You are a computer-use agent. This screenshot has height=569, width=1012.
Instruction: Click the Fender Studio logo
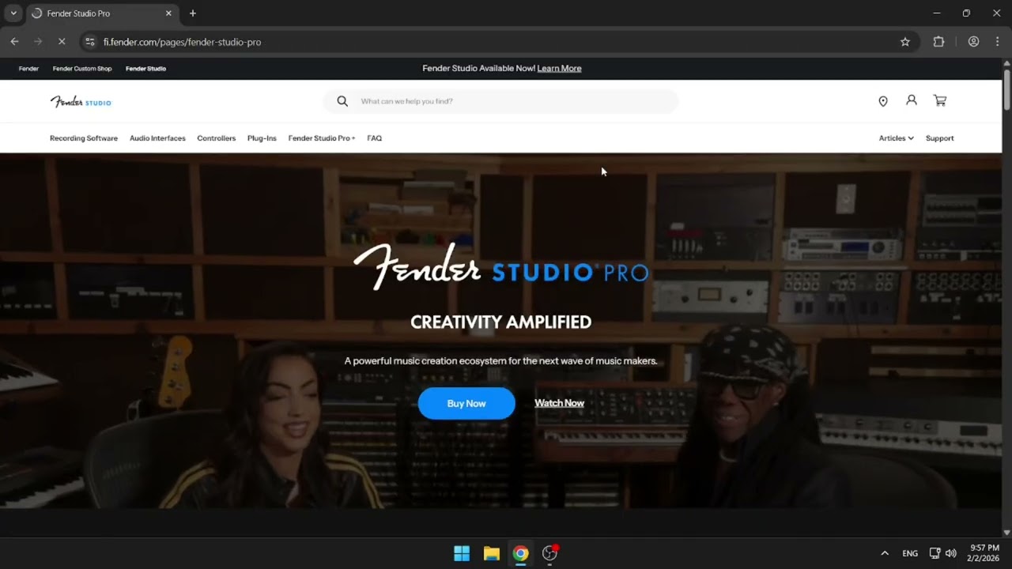pyautogui.click(x=81, y=101)
